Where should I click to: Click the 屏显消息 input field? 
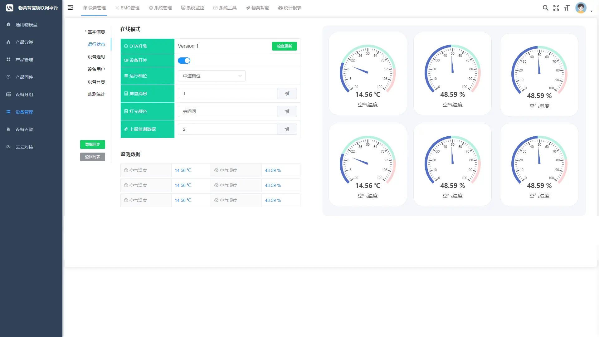(x=227, y=94)
